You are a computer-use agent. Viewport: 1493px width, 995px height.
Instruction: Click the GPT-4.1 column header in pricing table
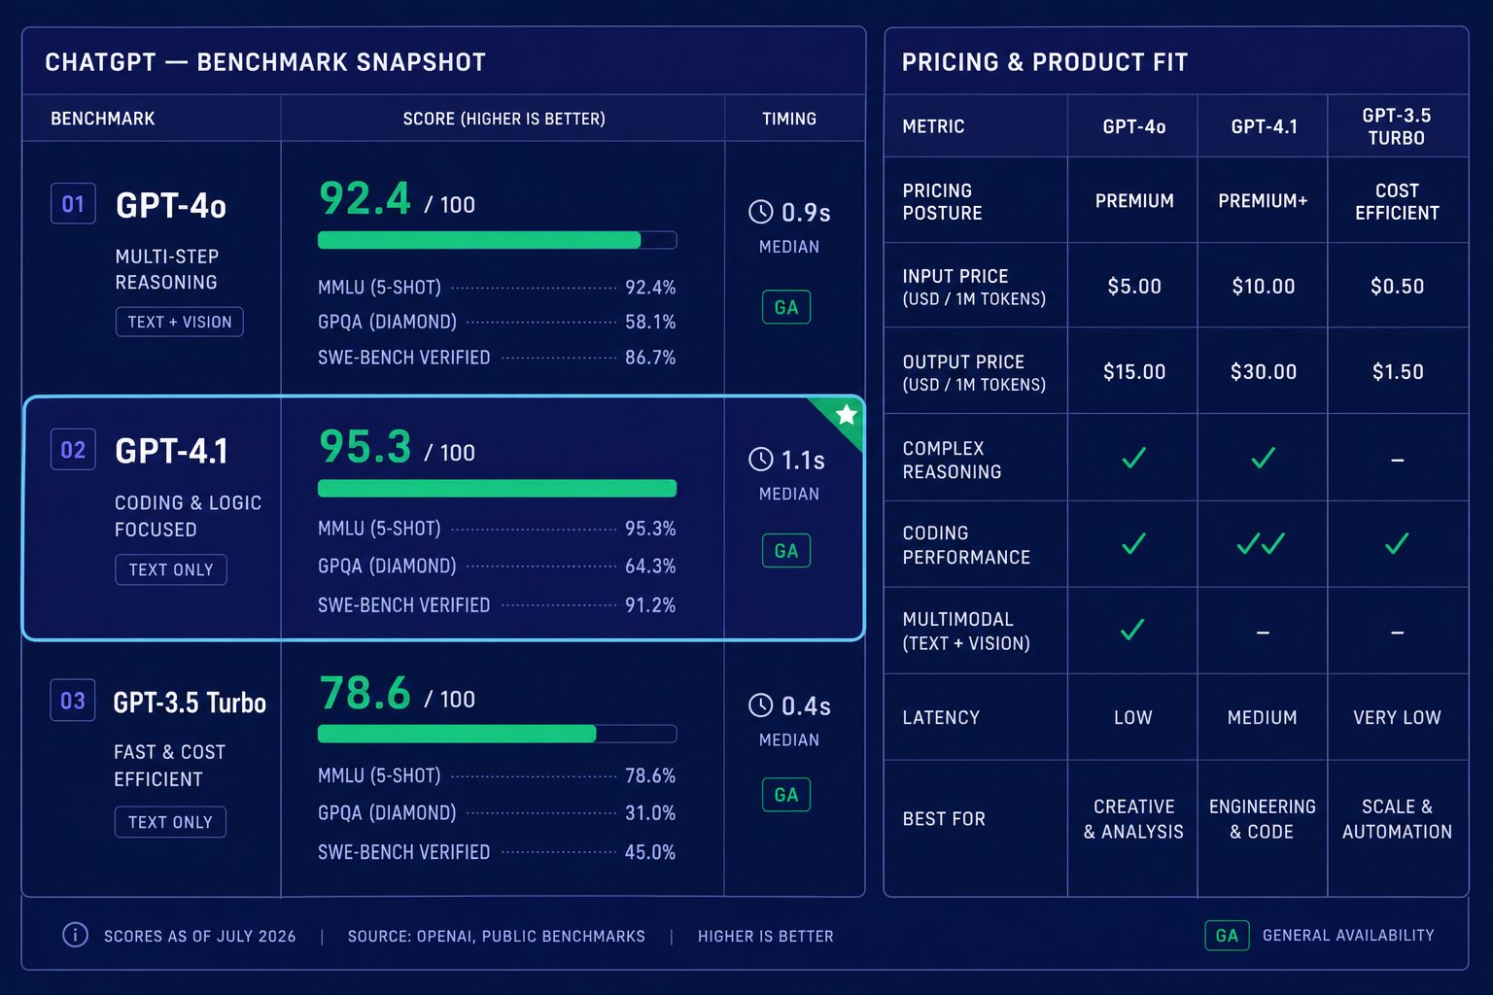click(x=1264, y=126)
